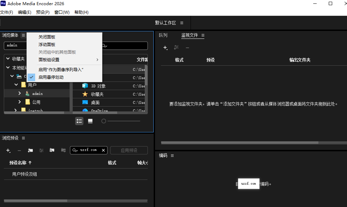Click the 应用预设 button

(129, 150)
